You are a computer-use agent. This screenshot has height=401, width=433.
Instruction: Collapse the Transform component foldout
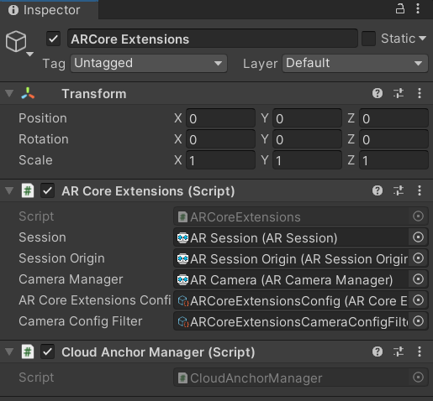pos(9,93)
